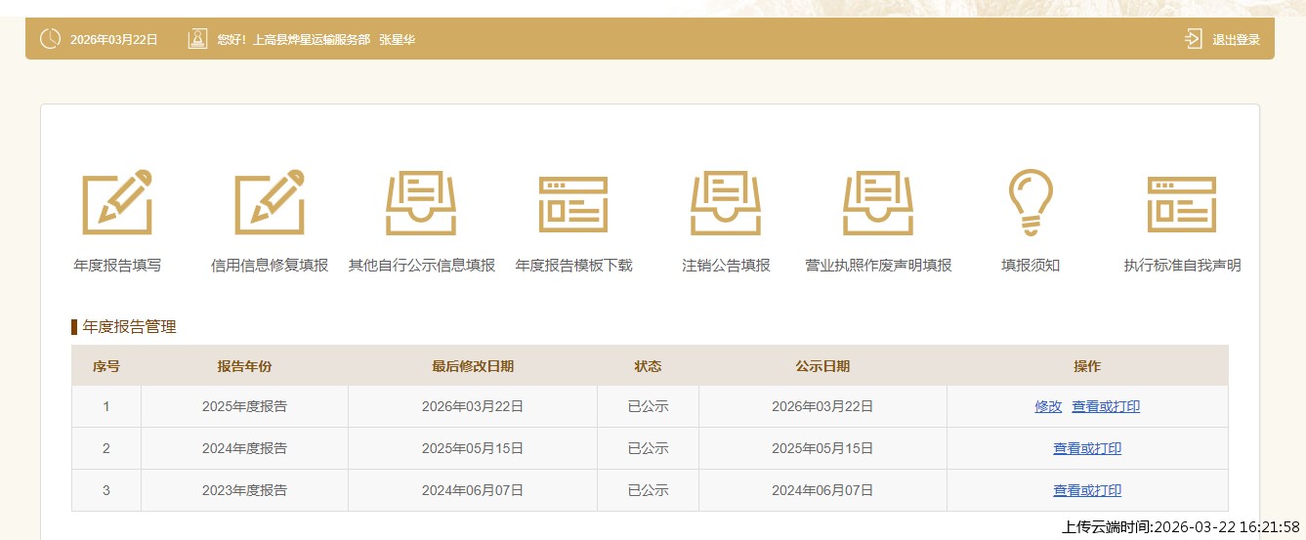Click the 信用信息修复填报 edit icon
Viewport: 1306px width, 540px height.
(270, 202)
